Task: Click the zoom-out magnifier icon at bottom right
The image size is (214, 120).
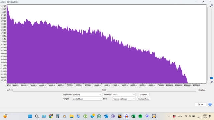Action: 211,82
